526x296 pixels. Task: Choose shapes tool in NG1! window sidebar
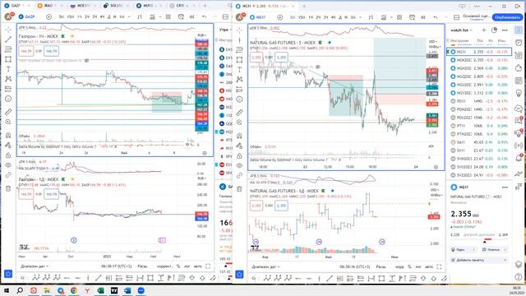tap(239, 60)
